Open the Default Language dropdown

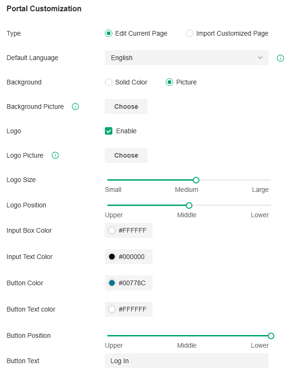186,58
